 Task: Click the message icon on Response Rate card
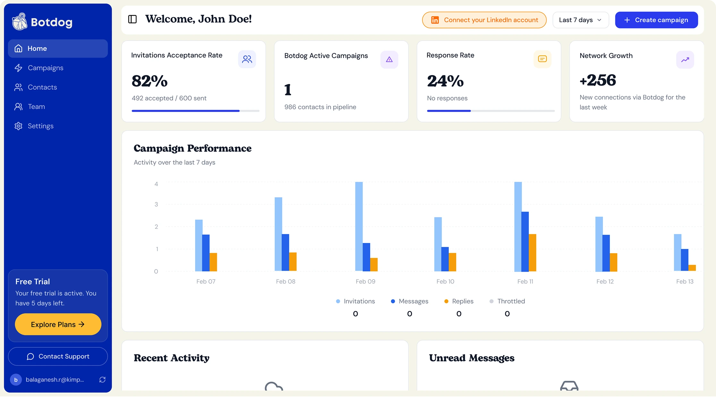(542, 59)
